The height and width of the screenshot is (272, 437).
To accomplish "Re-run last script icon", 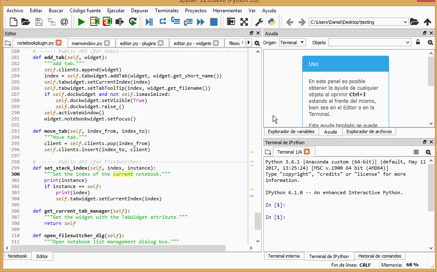I will coord(133,22).
